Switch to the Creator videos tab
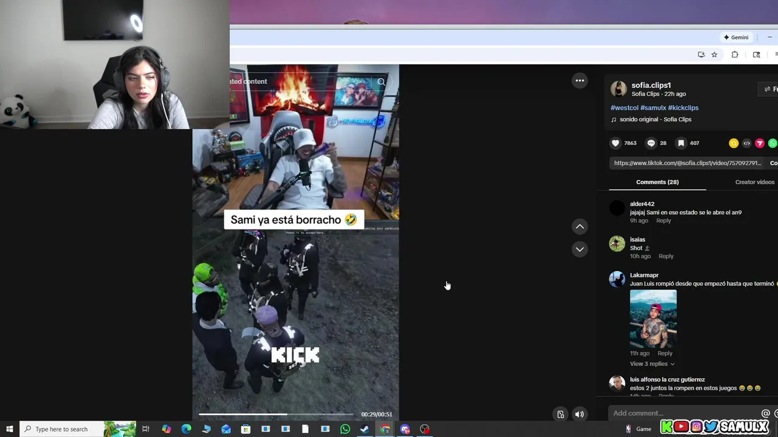Image resolution: width=778 pixels, height=437 pixels. tap(754, 182)
